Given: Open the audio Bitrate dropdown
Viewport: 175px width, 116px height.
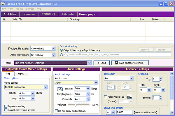Looking at the screenshot, I should point(88,89).
